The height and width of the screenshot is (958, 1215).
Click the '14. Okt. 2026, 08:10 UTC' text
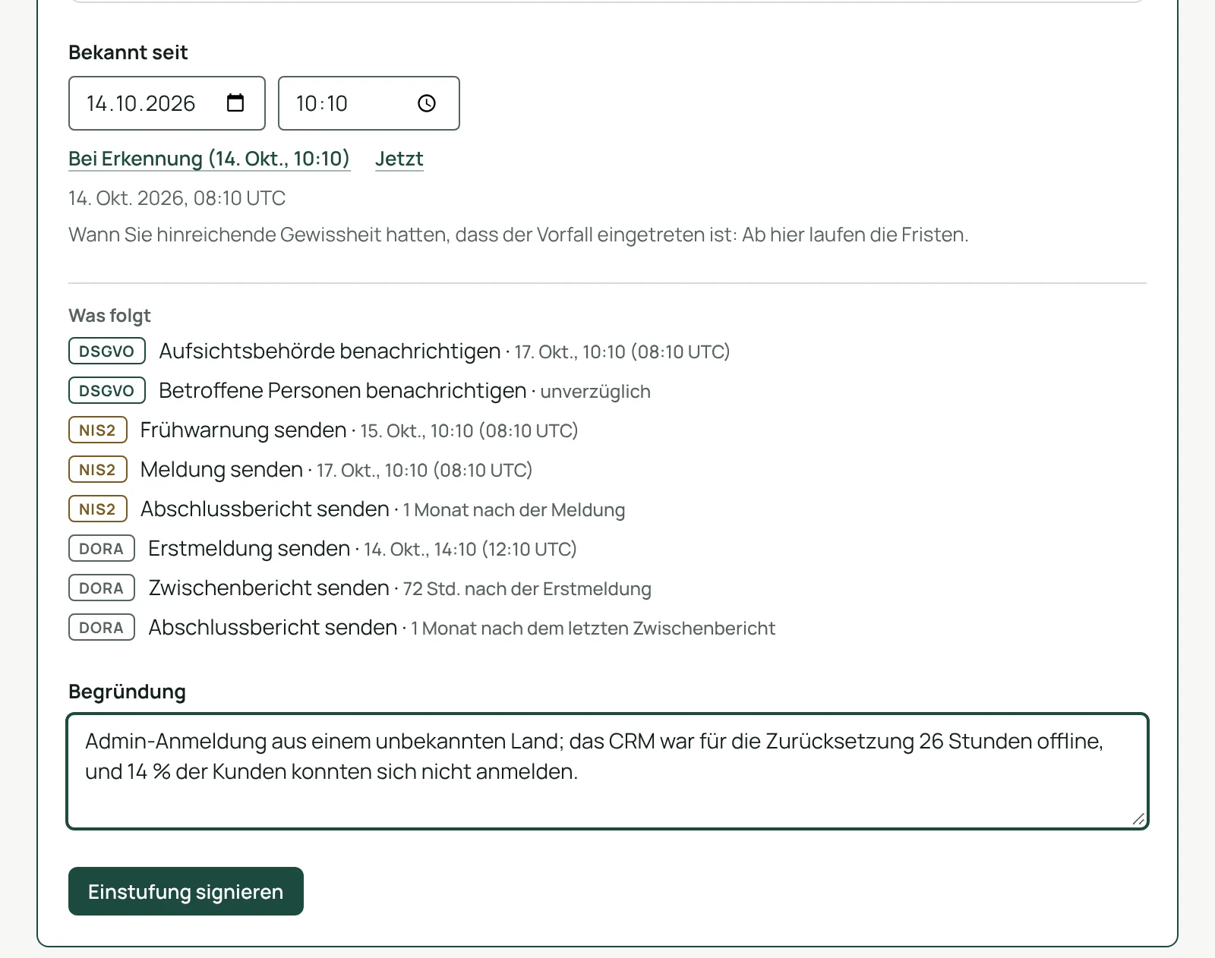pos(177,198)
